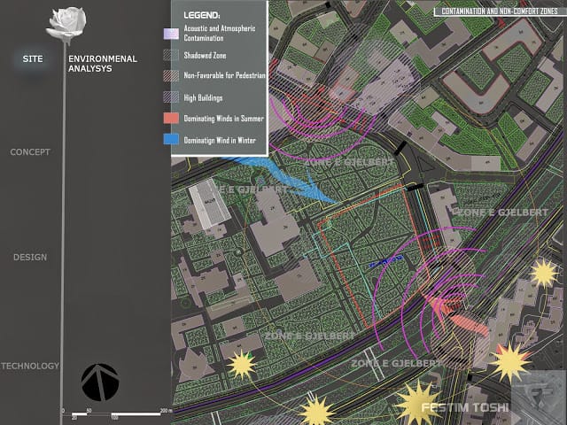Click the Shadowed Zone legend label
The height and width of the screenshot is (425, 567).
pos(205,55)
